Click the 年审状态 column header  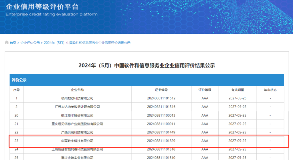pos(270,90)
